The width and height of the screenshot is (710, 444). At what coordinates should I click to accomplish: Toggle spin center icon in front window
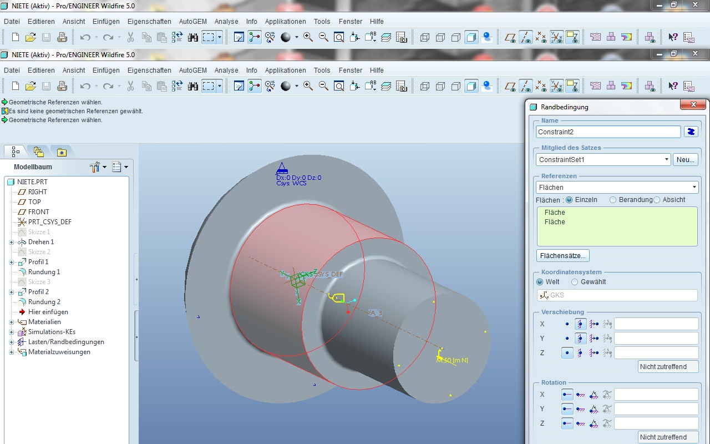click(x=255, y=86)
